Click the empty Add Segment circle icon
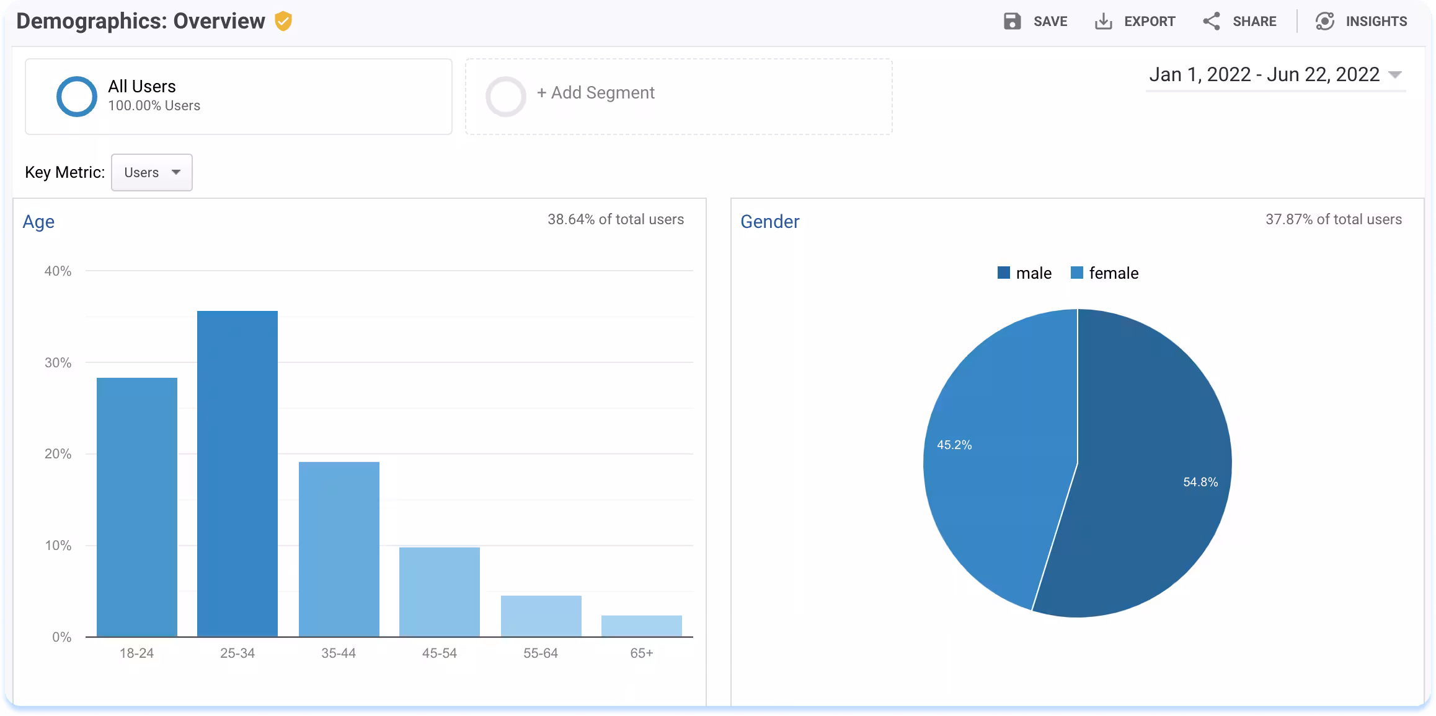 click(505, 97)
